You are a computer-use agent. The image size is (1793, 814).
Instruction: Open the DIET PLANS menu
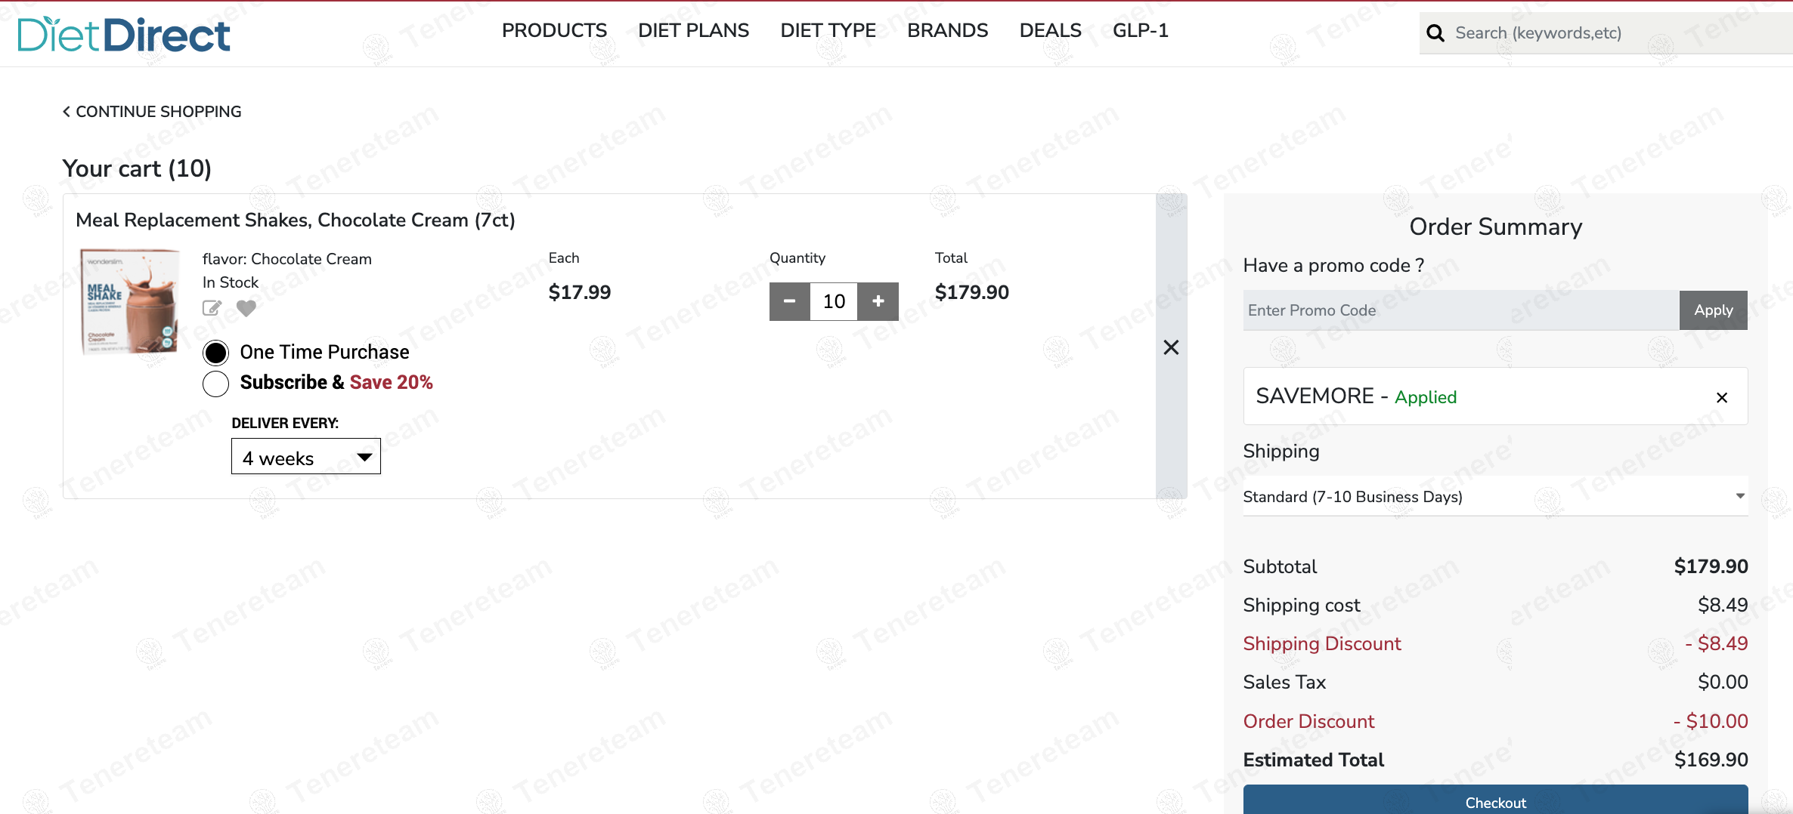pos(693,31)
